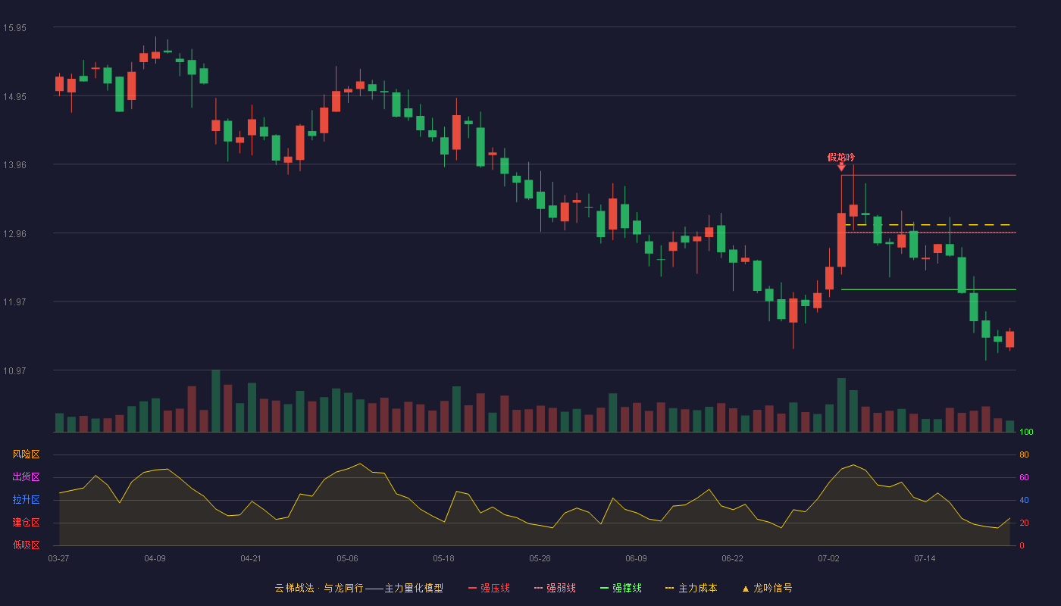Toggle the 主力成本 legend entry
Screen dimensions: 1061x606
coord(690,588)
